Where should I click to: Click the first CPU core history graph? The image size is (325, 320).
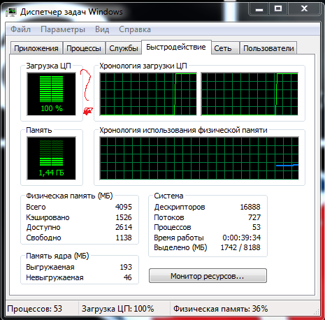[148, 94]
